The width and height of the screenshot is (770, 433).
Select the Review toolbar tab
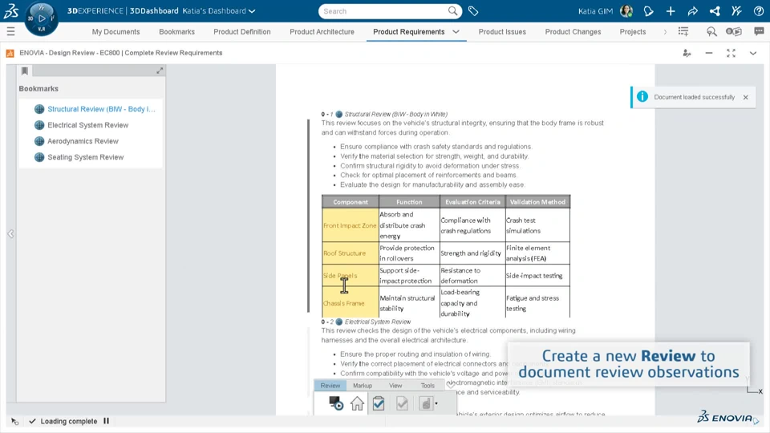click(330, 386)
